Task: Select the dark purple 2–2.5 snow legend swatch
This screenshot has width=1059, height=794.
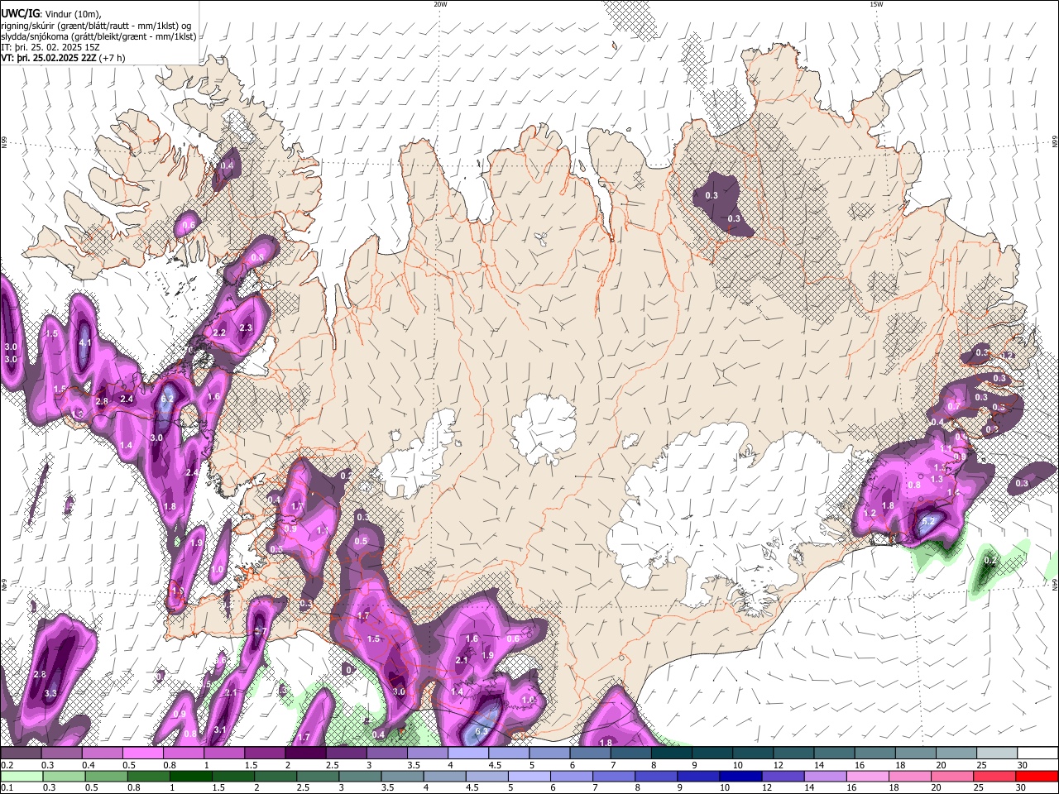Action: [x=305, y=753]
